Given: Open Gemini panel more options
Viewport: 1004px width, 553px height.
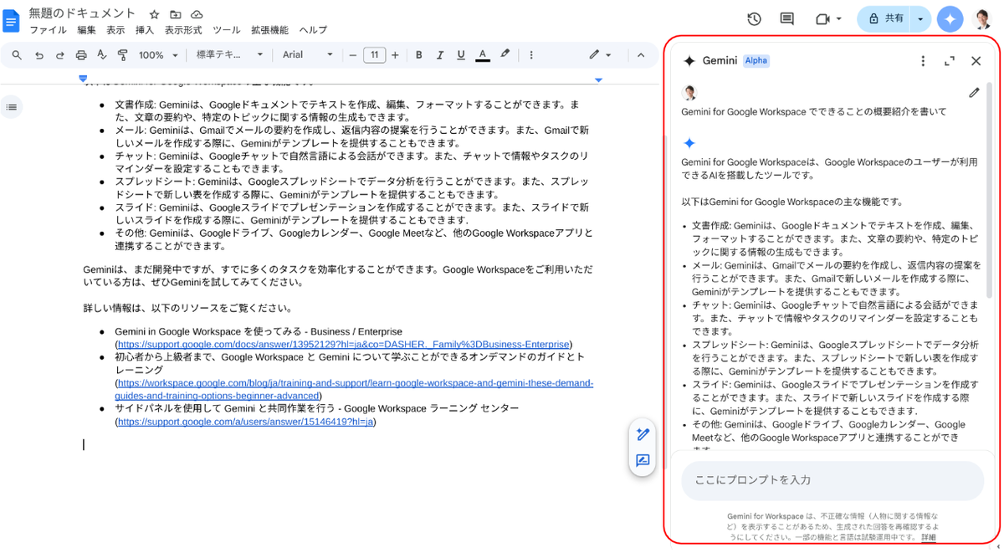Looking at the screenshot, I should tap(923, 61).
